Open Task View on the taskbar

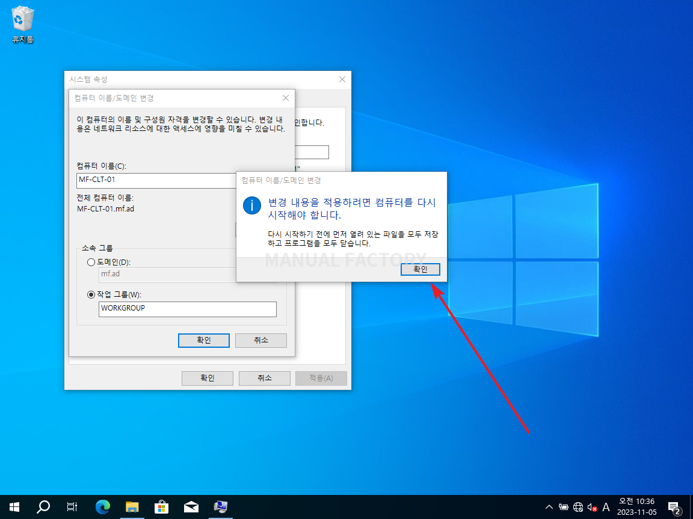(x=72, y=507)
